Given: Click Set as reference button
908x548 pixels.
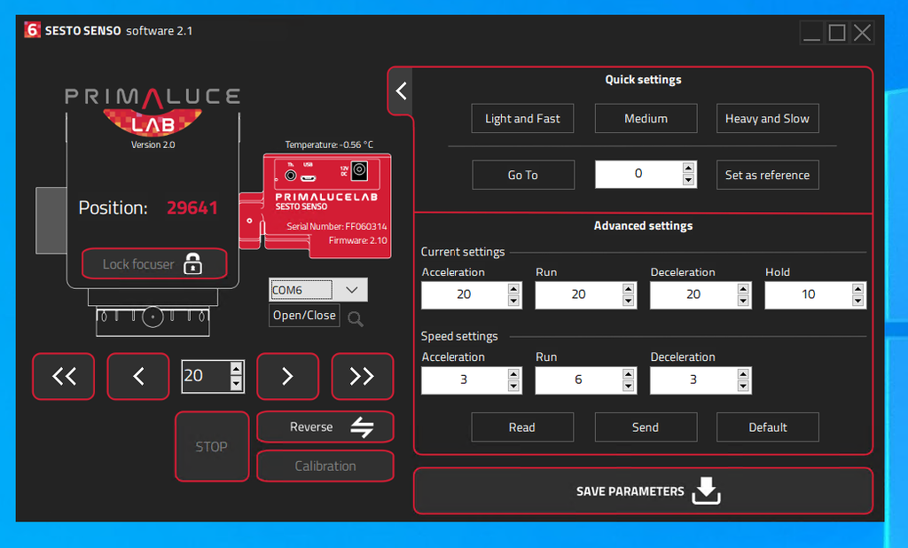Looking at the screenshot, I should point(767,175).
